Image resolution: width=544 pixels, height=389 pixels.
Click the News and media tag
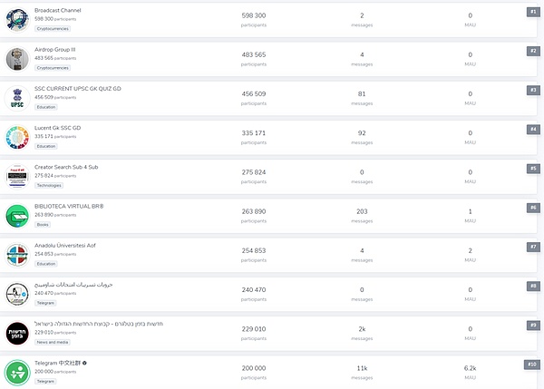(53, 342)
